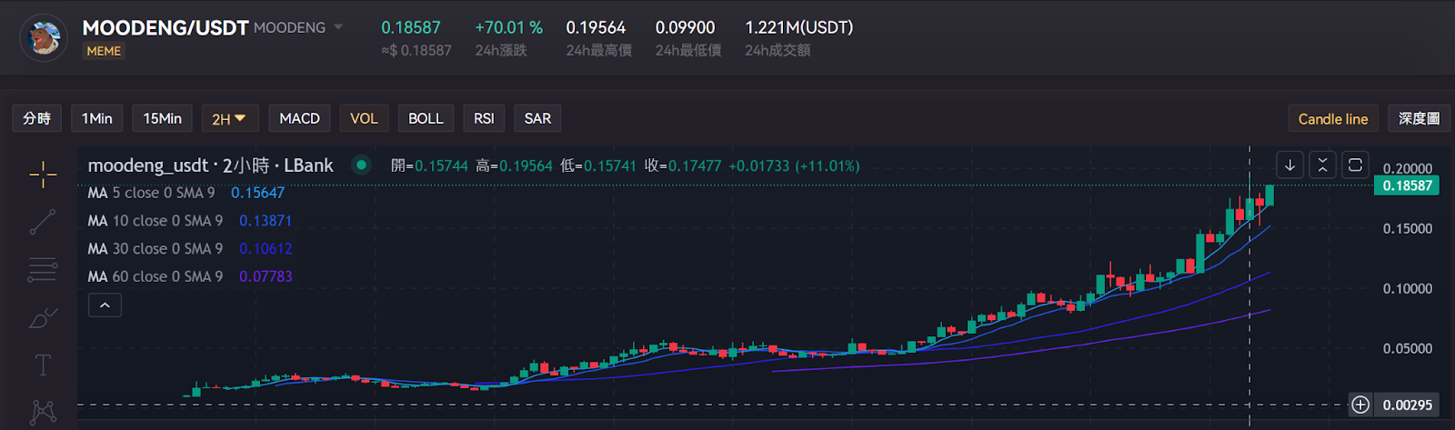Select the 1Min interval

point(97,118)
